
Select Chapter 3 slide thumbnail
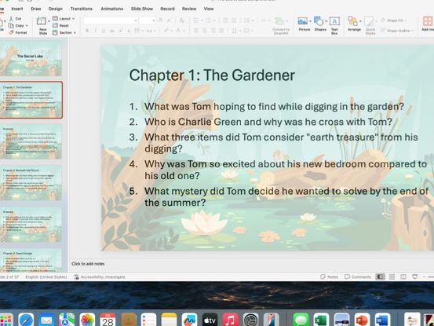pos(30,261)
